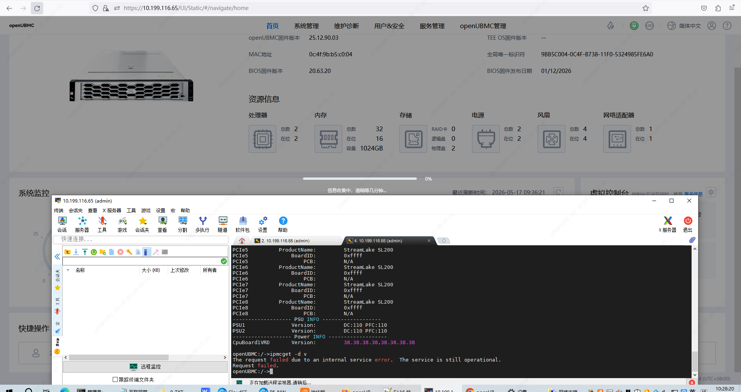
Task: Open the 会话 (Session) toolbar icon in MobaXterm
Action: pyautogui.click(x=62, y=224)
